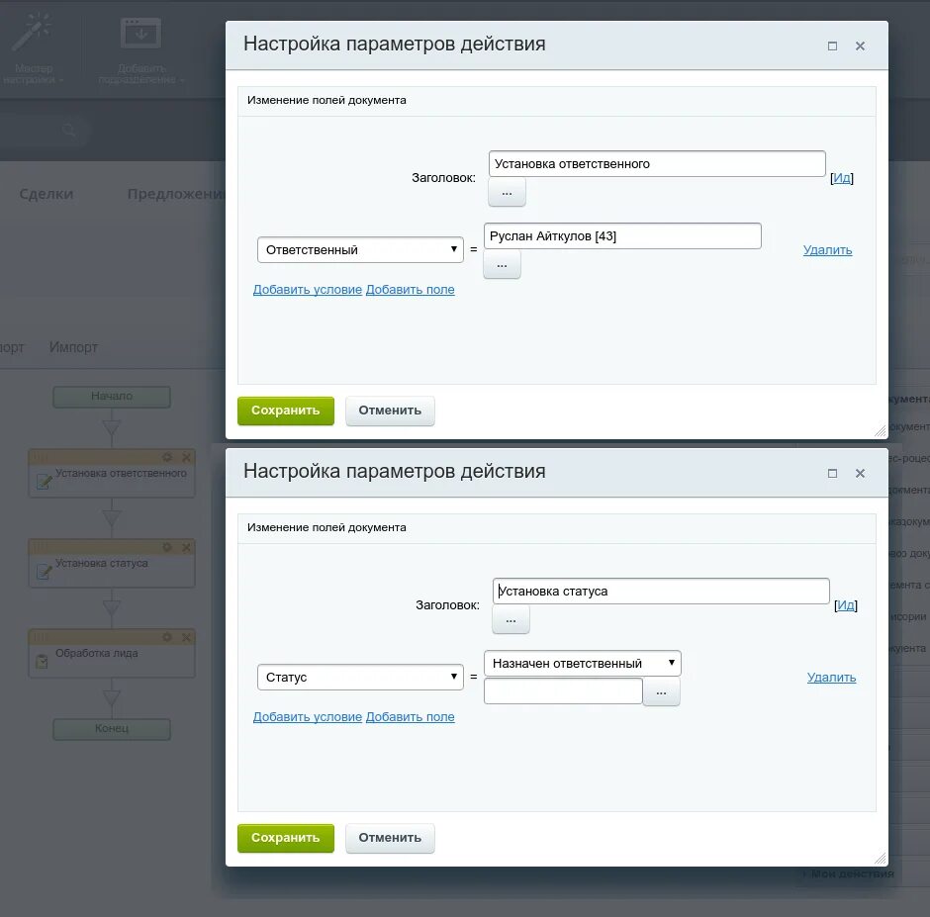The height and width of the screenshot is (917, 930).
Task: Click the Обработка лида workflow block
Action: (x=112, y=654)
